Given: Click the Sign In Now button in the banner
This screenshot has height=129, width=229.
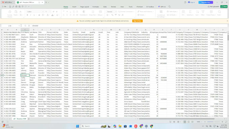Looking at the screenshot, I should (x=137, y=21).
